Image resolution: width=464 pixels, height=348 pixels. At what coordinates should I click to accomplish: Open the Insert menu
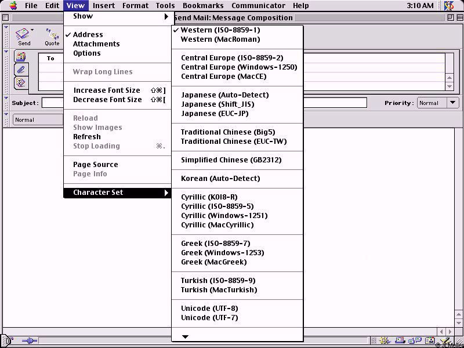[x=104, y=6]
